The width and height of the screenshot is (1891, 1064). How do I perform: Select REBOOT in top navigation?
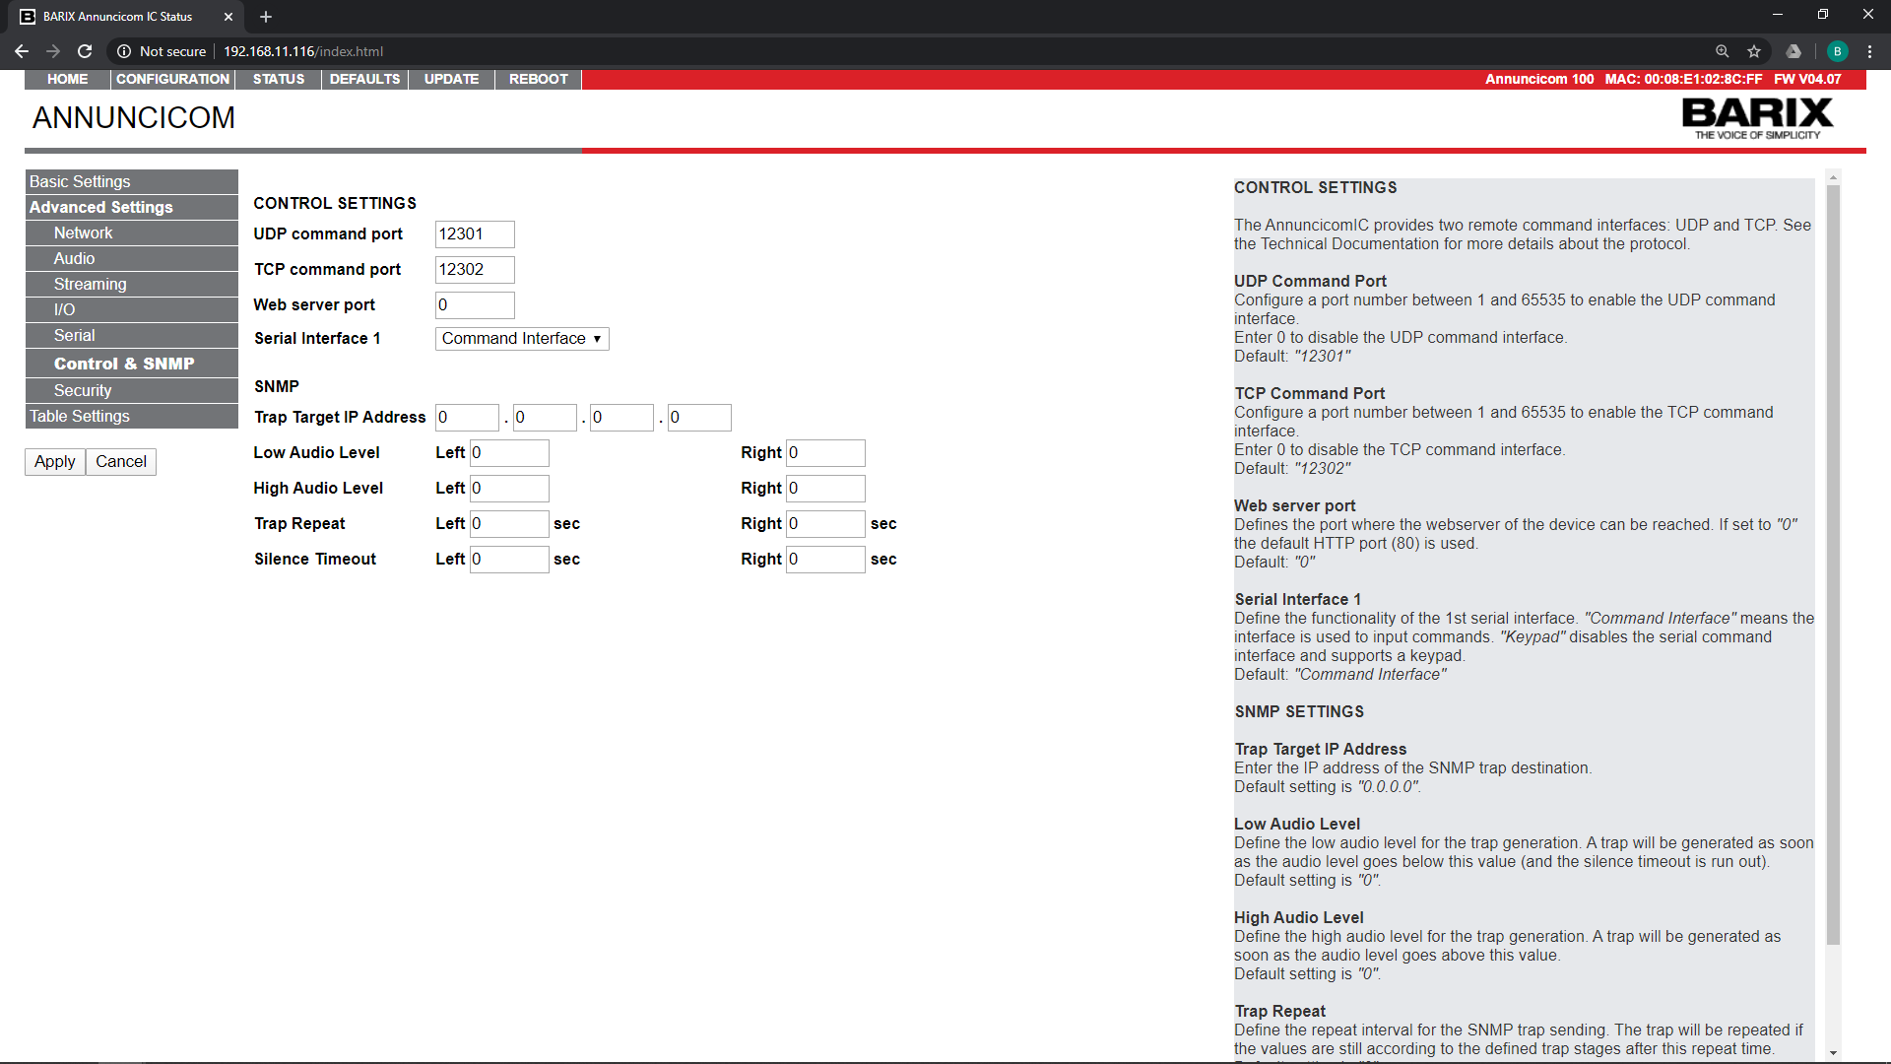[538, 79]
